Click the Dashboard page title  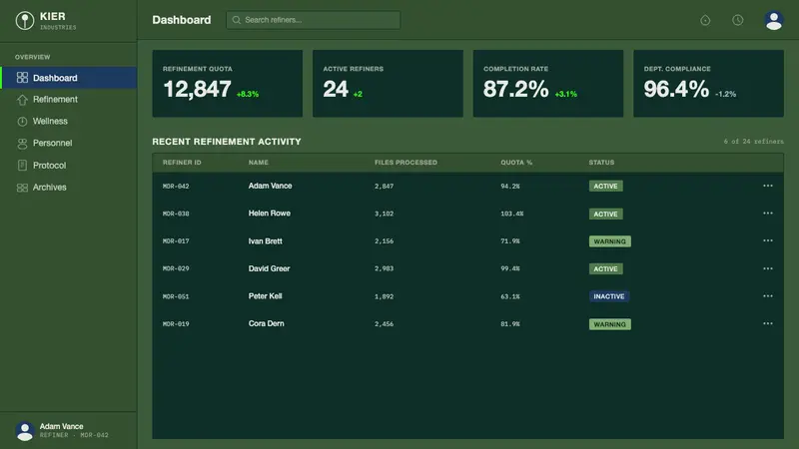click(182, 20)
